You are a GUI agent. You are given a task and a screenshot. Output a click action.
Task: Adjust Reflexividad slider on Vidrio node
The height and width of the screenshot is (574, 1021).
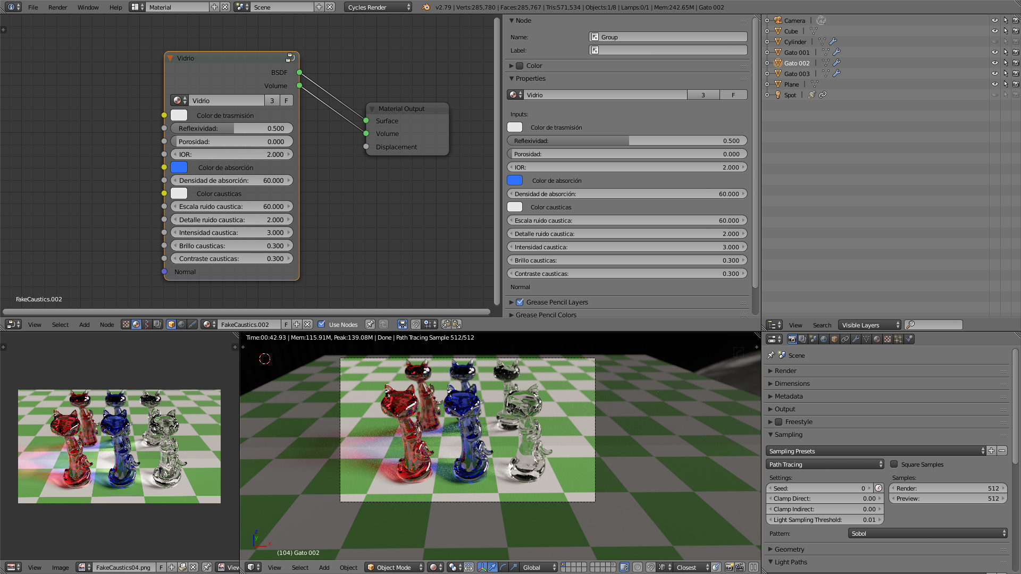click(x=231, y=128)
